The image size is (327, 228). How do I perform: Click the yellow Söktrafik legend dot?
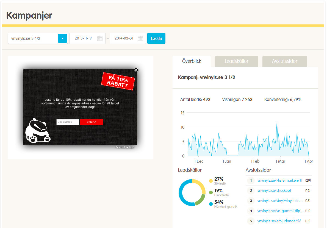coord(211,181)
